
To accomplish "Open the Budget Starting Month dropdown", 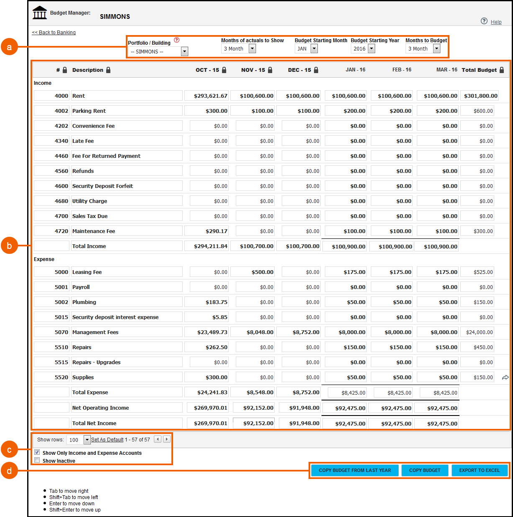I will point(314,48).
